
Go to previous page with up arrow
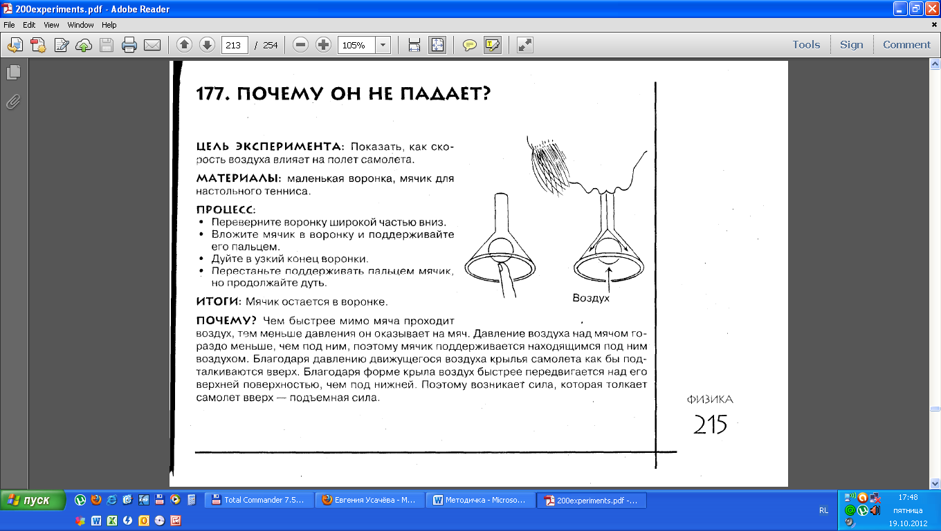[184, 45]
